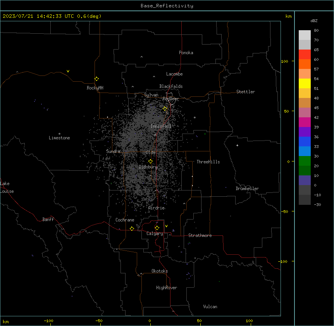Click the Limestone label
The image size is (334, 326).
point(59,138)
